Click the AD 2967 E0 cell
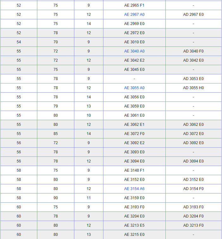 193,15
